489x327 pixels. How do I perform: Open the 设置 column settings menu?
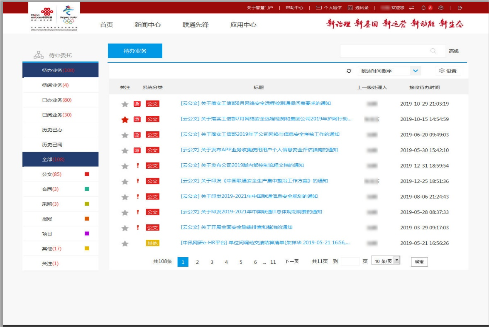coord(448,71)
